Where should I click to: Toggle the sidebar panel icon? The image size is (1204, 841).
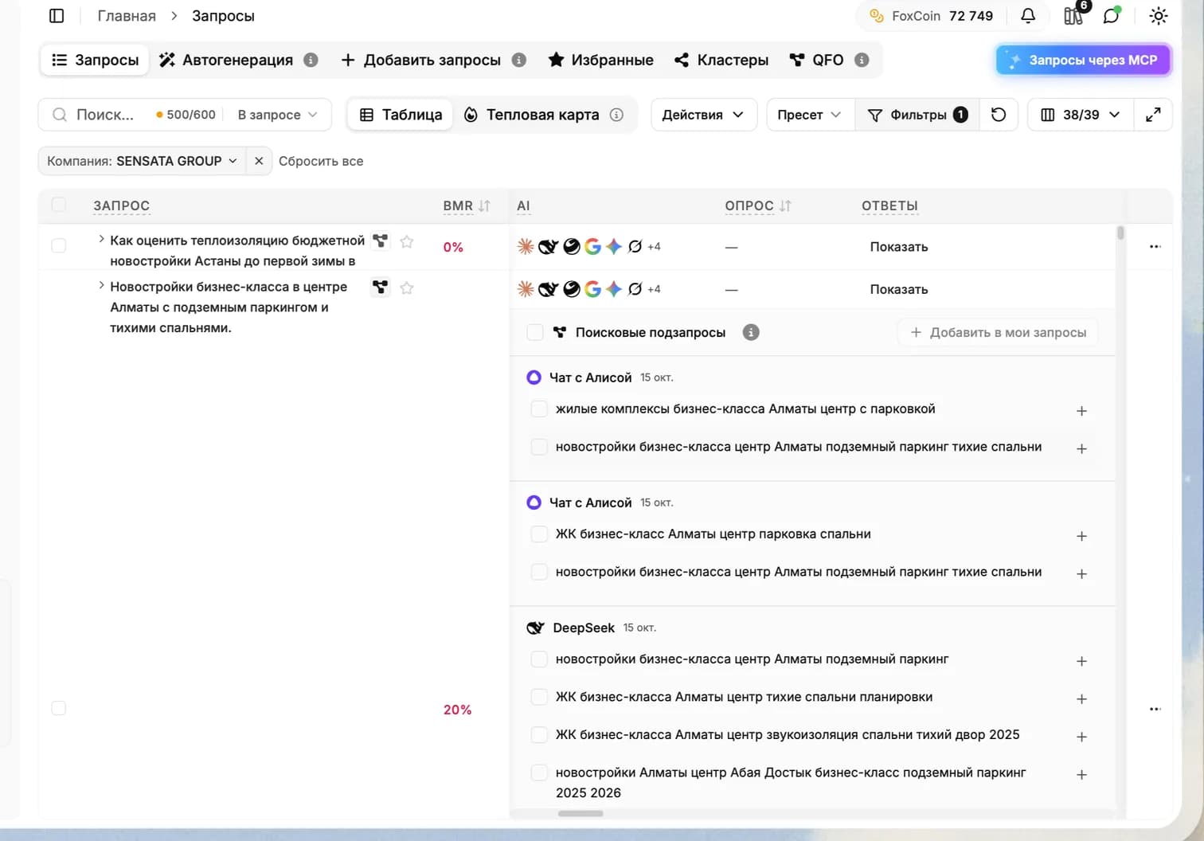coord(57,16)
